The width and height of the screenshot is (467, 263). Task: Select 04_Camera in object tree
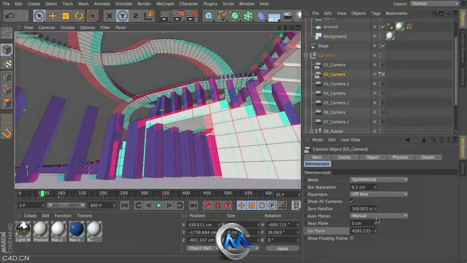point(334,93)
